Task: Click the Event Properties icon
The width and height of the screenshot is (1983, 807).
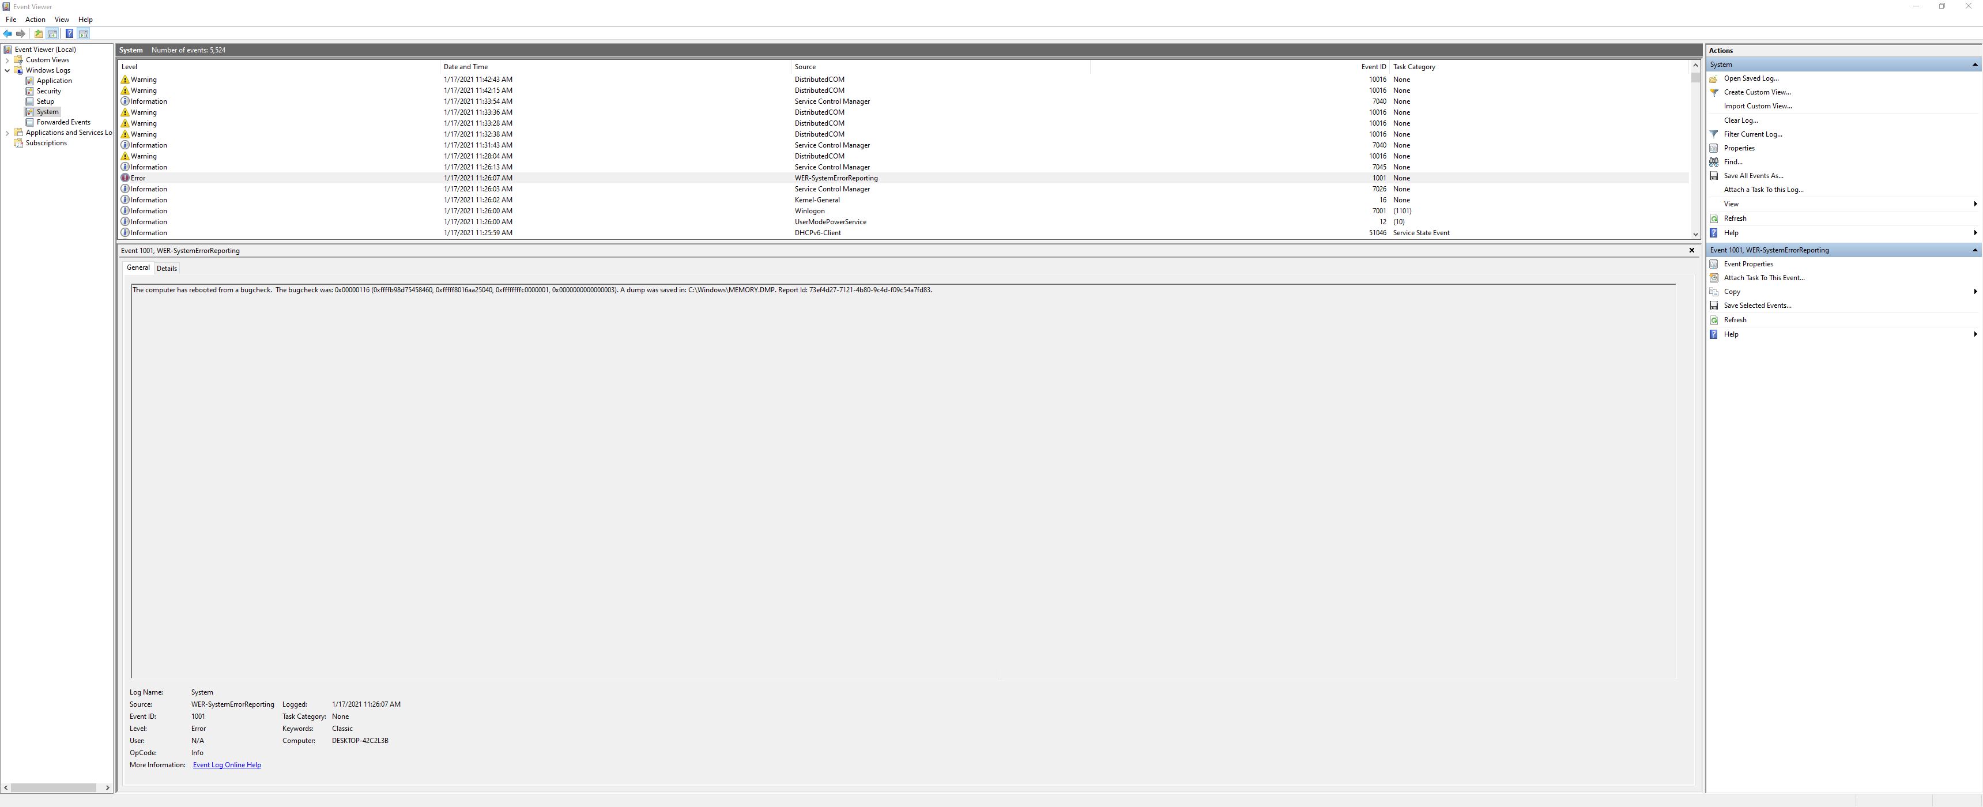Action: coord(1714,264)
